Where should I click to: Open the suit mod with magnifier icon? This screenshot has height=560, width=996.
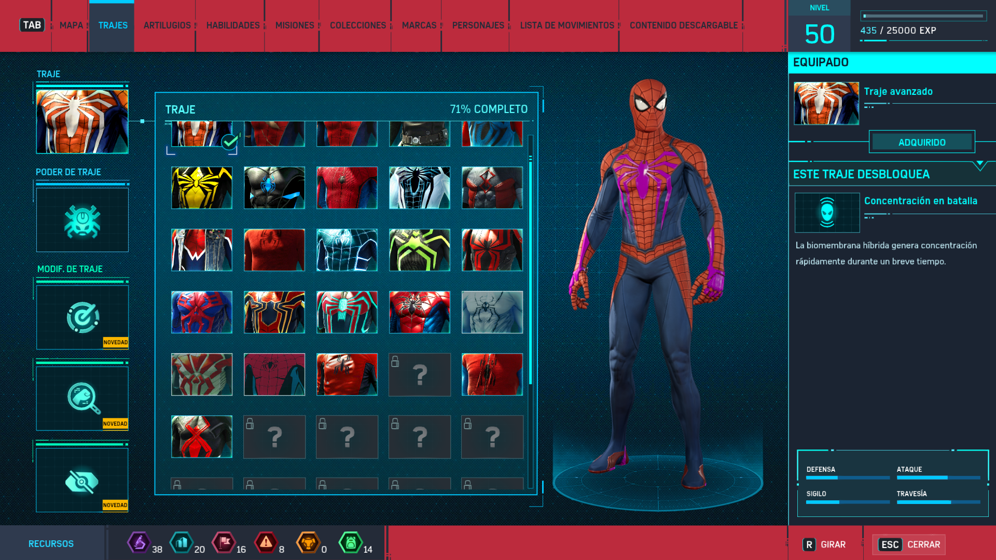pyautogui.click(x=82, y=398)
